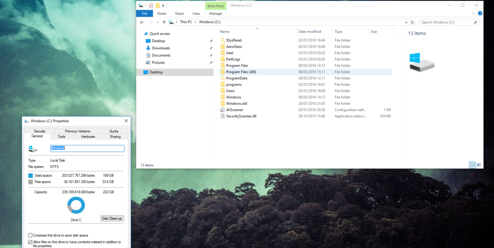Open Documents in the navigation pane
494x248 pixels.
pyautogui.click(x=161, y=55)
